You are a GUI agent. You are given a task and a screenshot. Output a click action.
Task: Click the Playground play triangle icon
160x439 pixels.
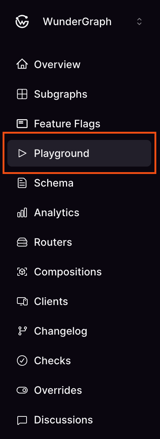point(22,153)
